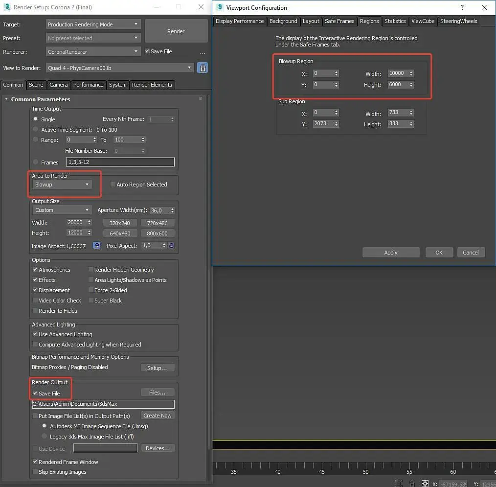Click the Render Setup 3ds Max app icon
This screenshot has height=487, width=496.
tap(7, 7)
